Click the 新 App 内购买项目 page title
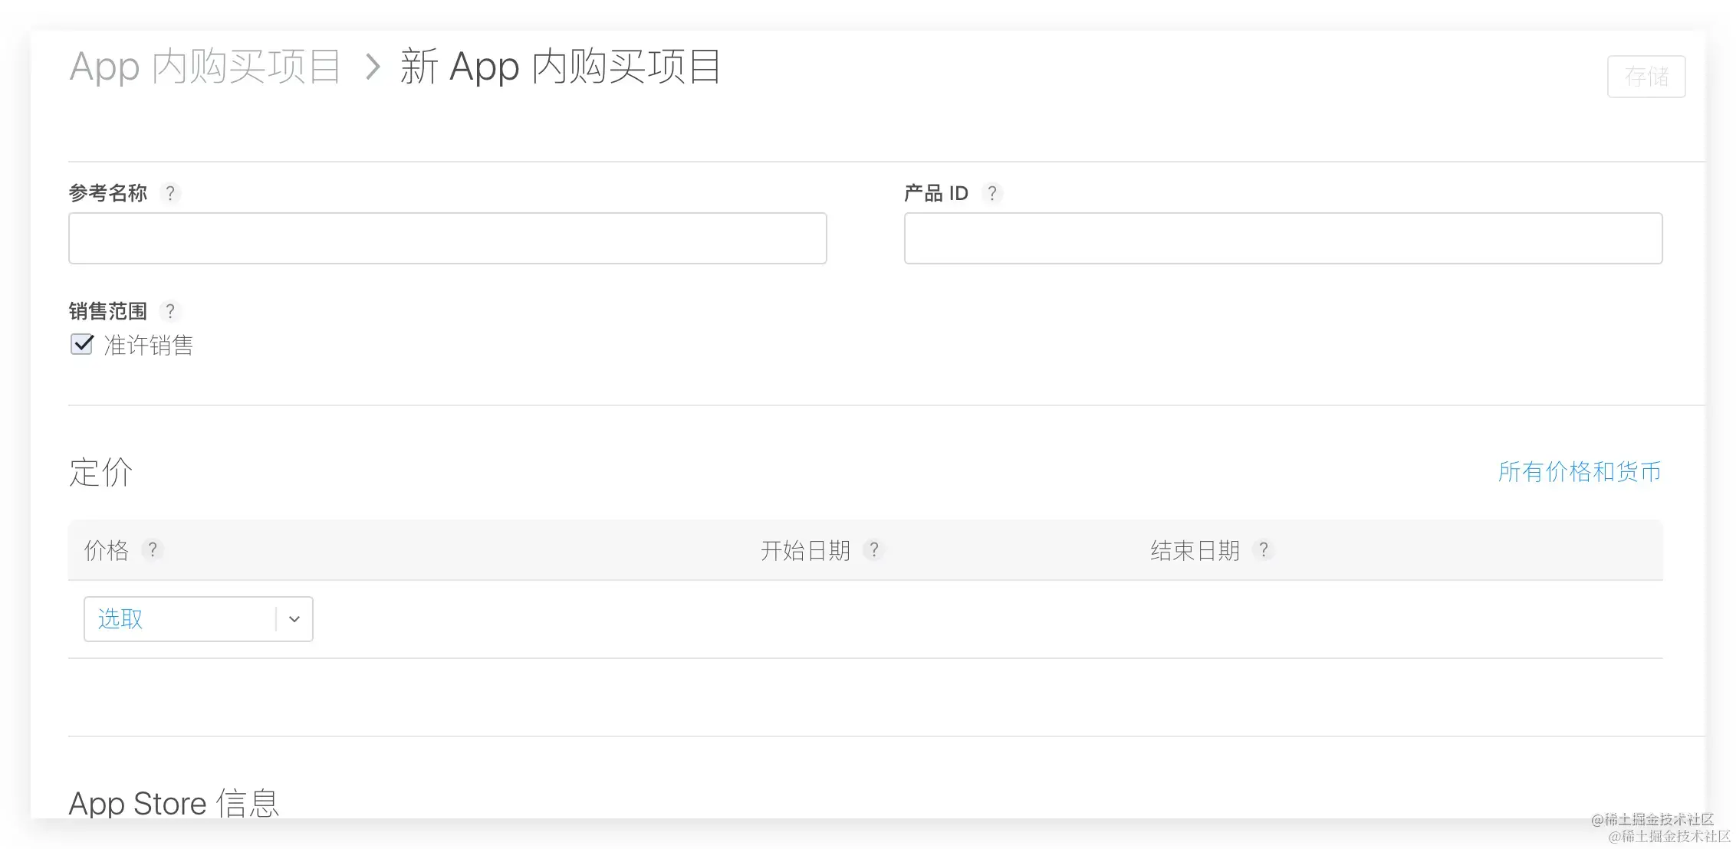The width and height of the screenshot is (1736, 849). coord(560,67)
